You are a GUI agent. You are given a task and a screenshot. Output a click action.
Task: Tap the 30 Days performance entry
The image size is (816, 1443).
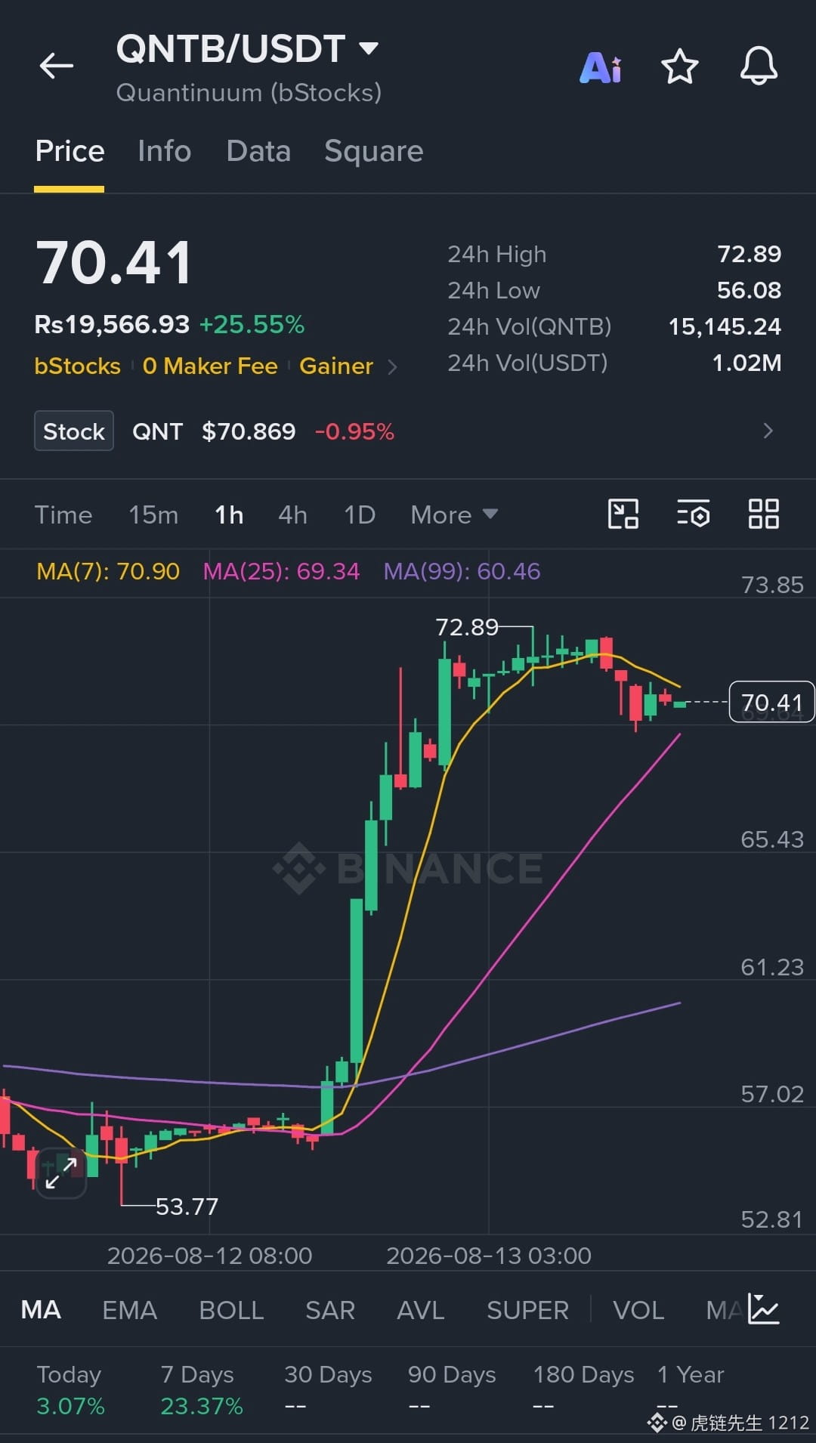click(328, 1390)
